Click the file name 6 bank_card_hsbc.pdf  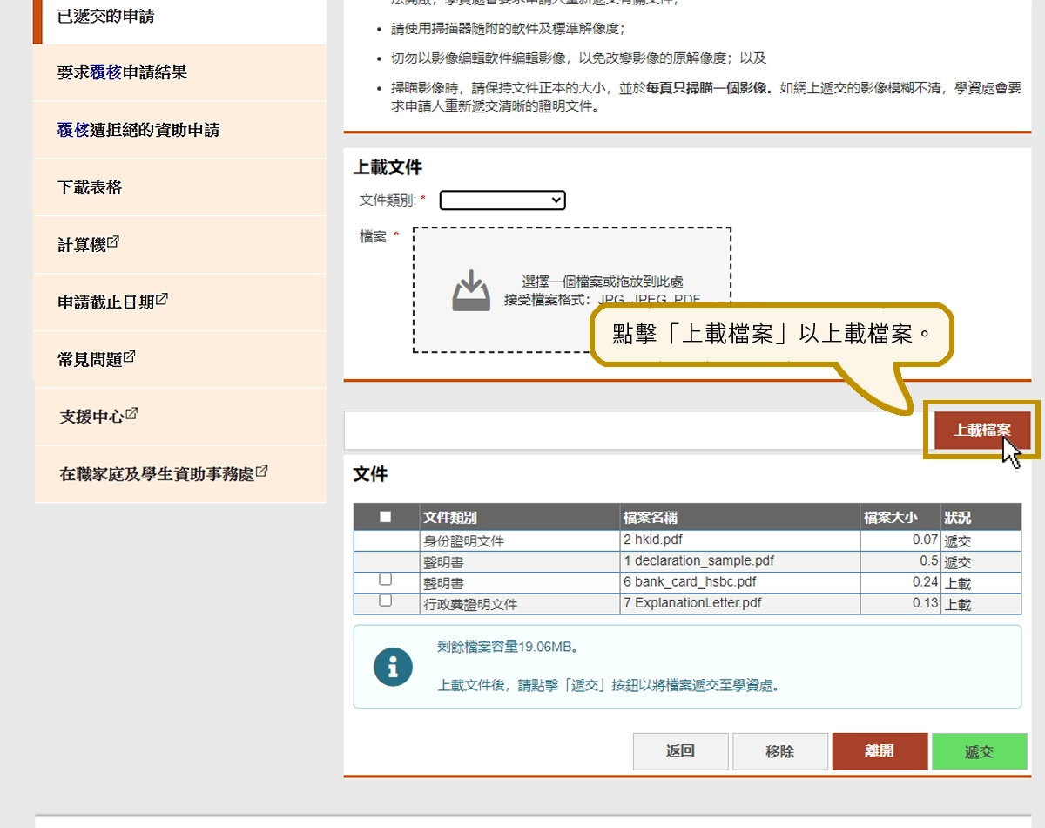click(x=690, y=582)
